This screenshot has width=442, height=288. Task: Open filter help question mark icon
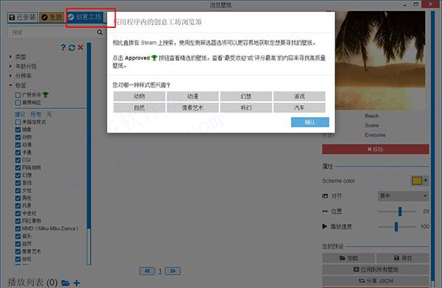coord(63,48)
